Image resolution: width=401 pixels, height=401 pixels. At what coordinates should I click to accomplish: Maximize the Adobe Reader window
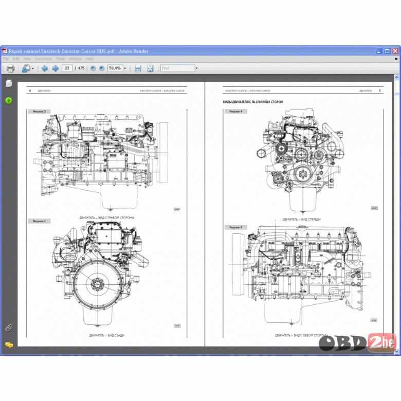click(387, 51)
